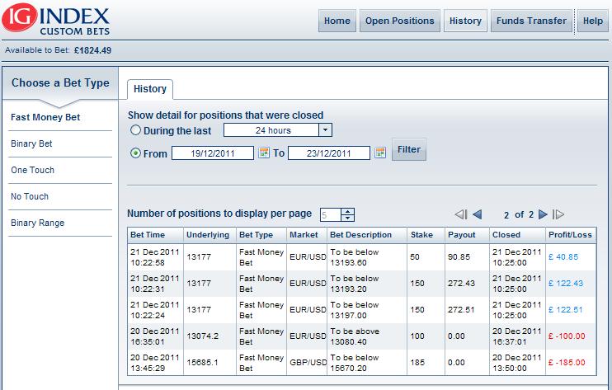612x390 pixels.
Task: Click the positions per page number field
Action: (330, 214)
